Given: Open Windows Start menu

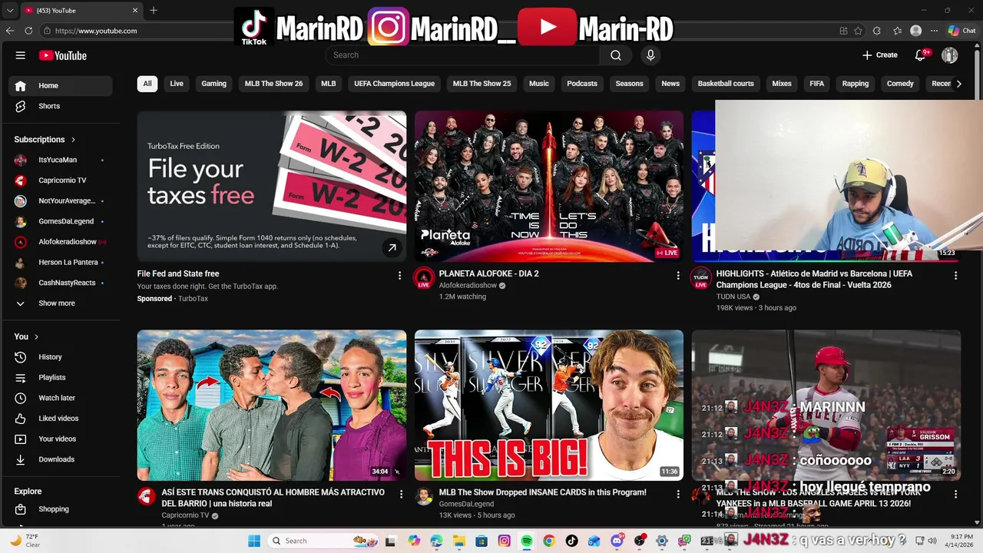Looking at the screenshot, I should 254,541.
